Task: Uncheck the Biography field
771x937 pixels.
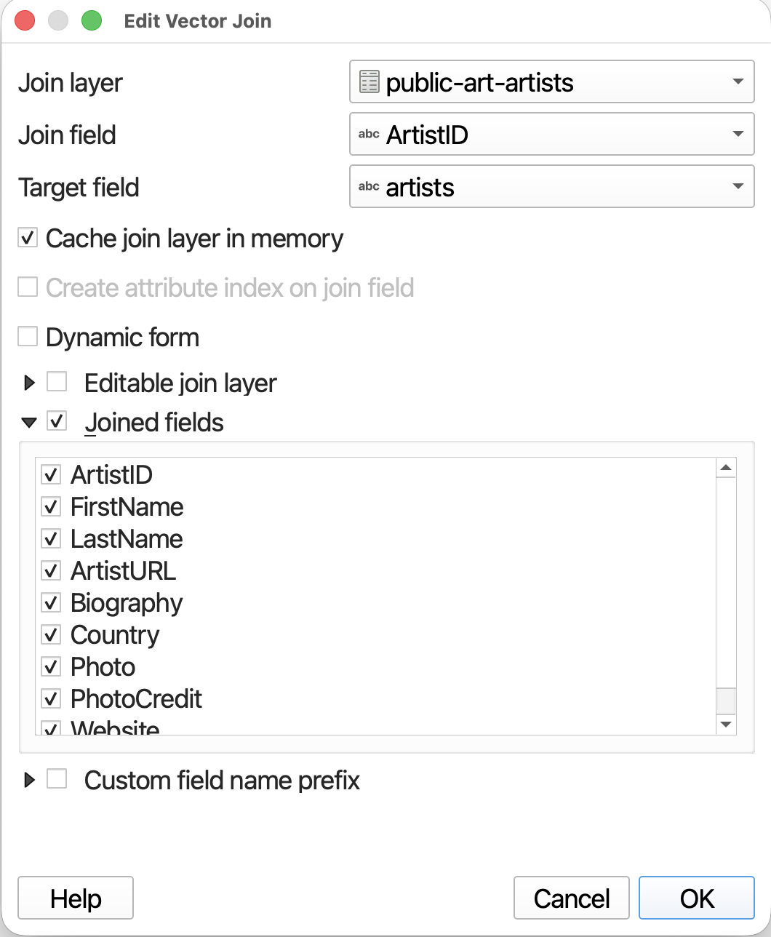Action: click(x=50, y=603)
